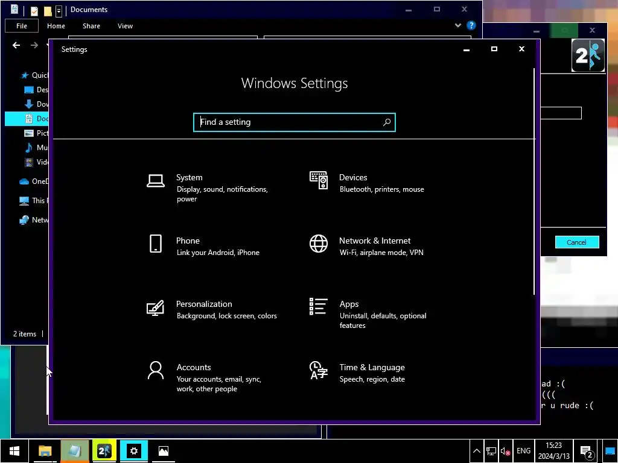Click the Cancel button in Portal 2 dialog
The height and width of the screenshot is (463, 618).
pyautogui.click(x=577, y=242)
